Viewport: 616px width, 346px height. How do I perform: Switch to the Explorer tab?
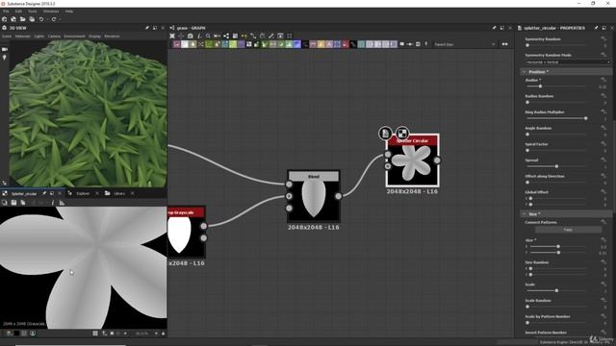point(83,193)
